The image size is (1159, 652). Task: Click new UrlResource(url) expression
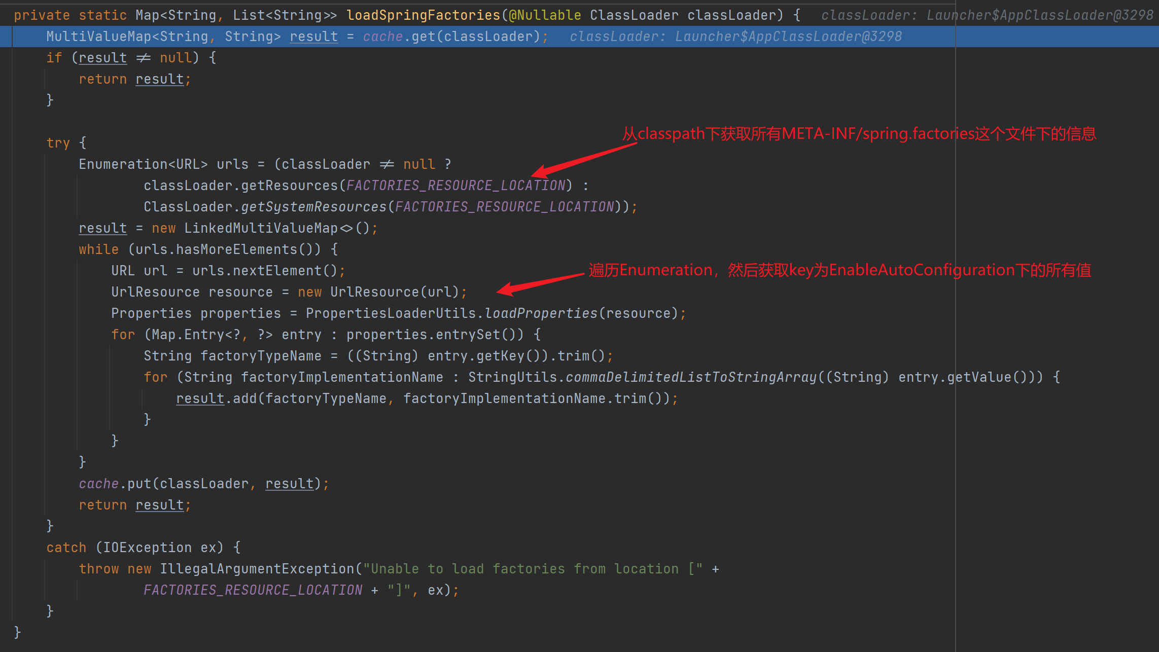click(378, 292)
